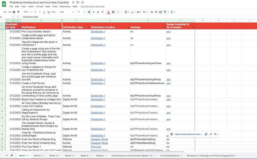257x159 pixels.
Task: Open 'Distribution 1' link in row 2
Action: [x=98, y=31]
